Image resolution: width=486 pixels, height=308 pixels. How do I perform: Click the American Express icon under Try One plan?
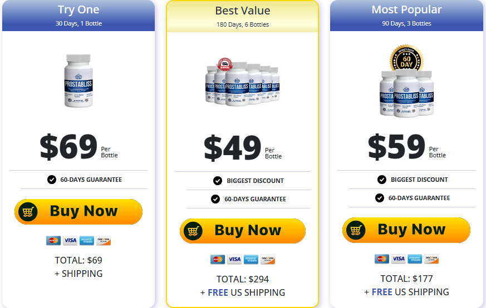(87, 240)
